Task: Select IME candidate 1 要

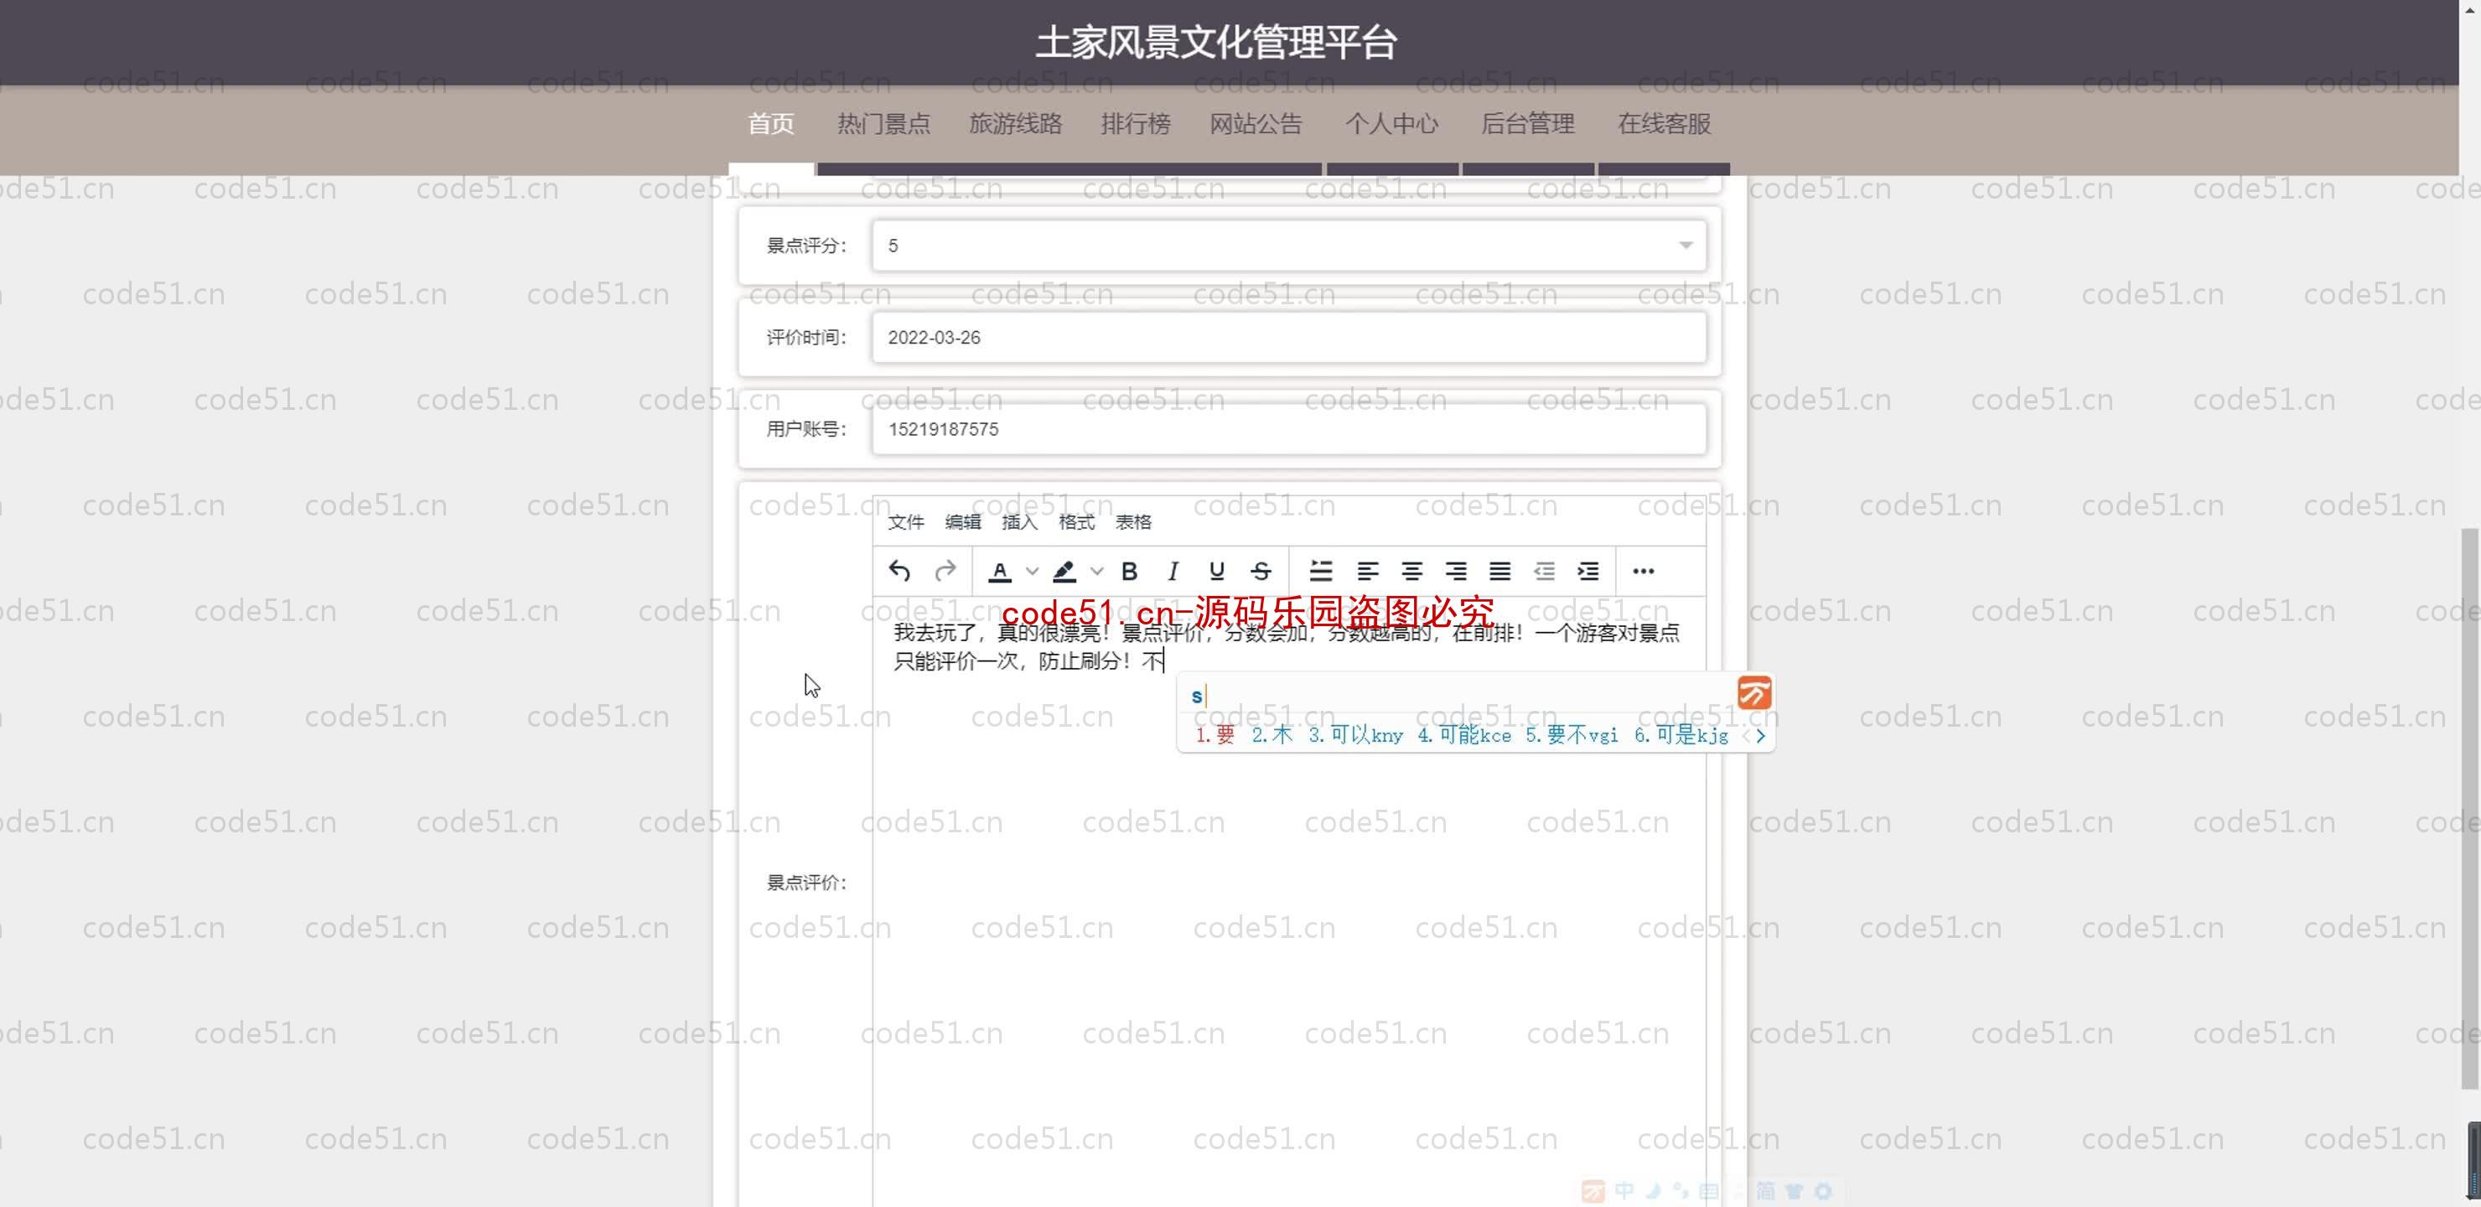Action: (x=1215, y=735)
